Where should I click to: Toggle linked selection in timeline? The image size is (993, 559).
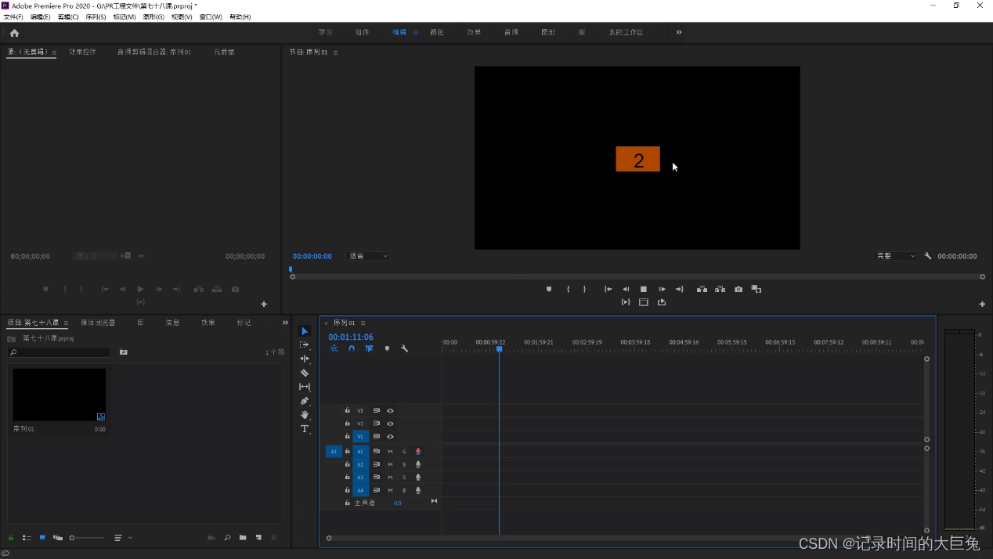(369, 348)
